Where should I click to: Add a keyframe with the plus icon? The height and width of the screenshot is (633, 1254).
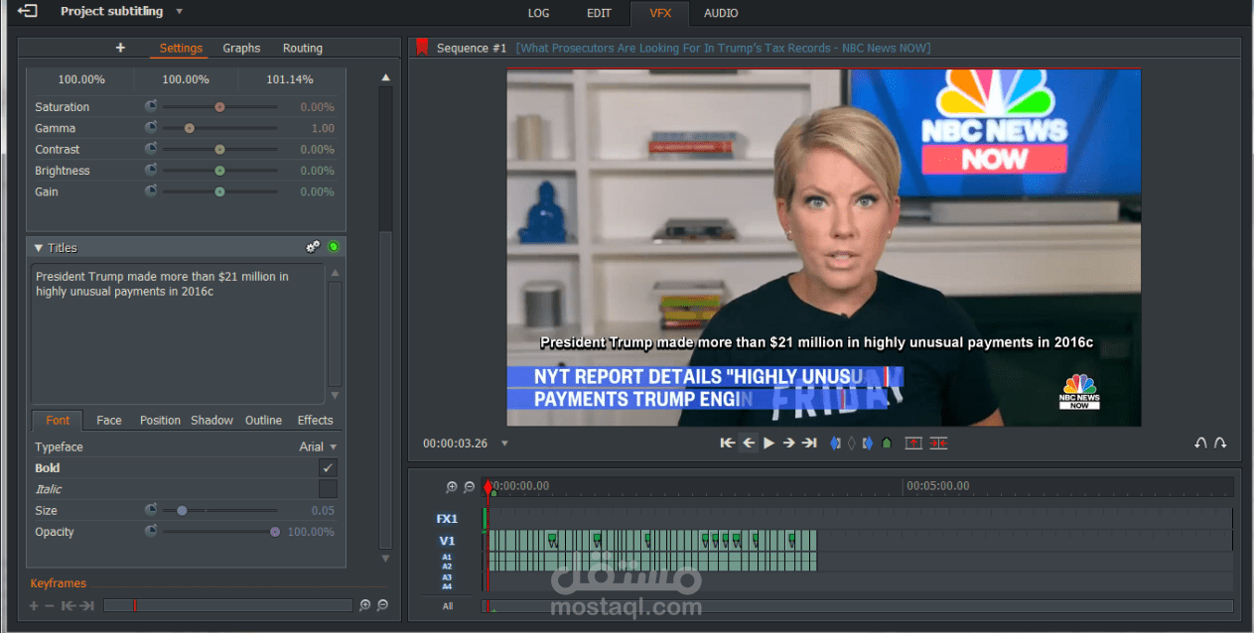coord(33,605)
